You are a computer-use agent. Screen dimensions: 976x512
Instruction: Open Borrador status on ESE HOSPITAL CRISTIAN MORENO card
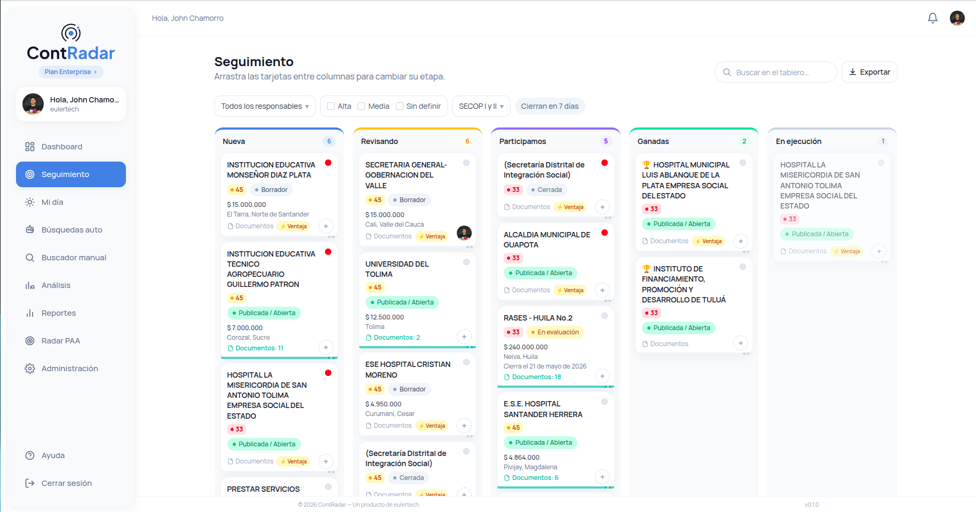409,389
